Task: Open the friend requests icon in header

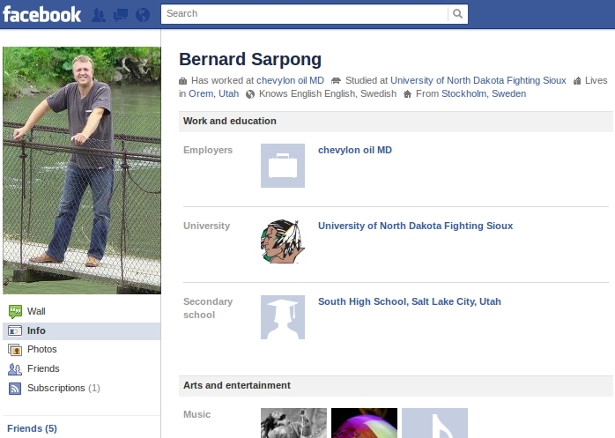Action: point(99,15)
